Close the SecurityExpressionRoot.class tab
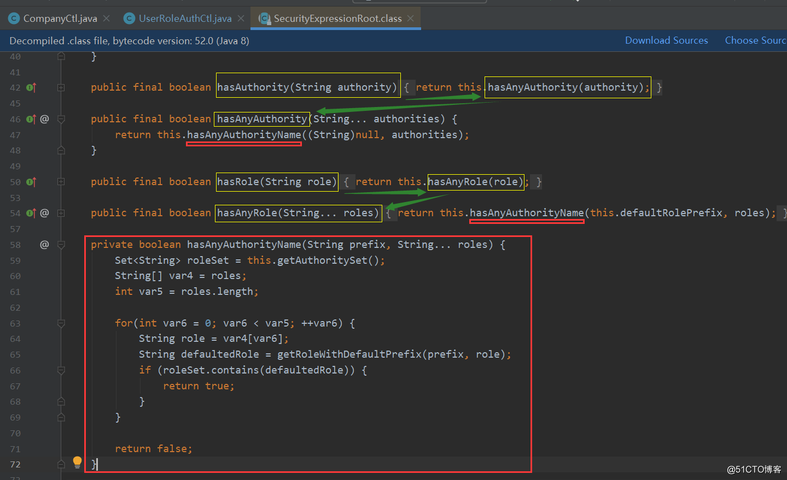This screenshot has height=480, width=787. pos(411,19)
